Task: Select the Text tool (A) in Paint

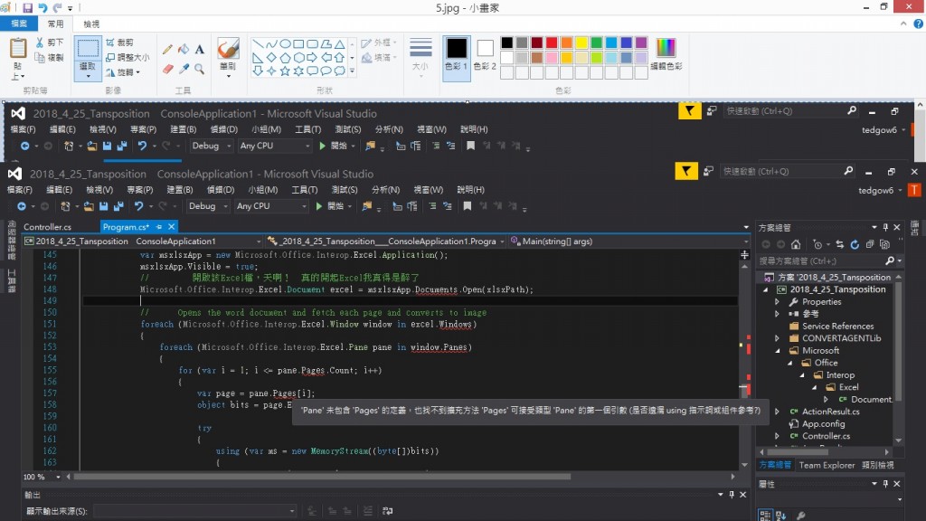Action: click(x=200, y=49)
